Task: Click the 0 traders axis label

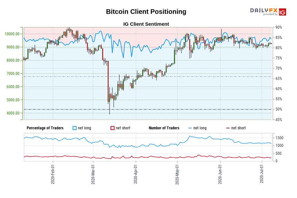Action: (277, 161)
